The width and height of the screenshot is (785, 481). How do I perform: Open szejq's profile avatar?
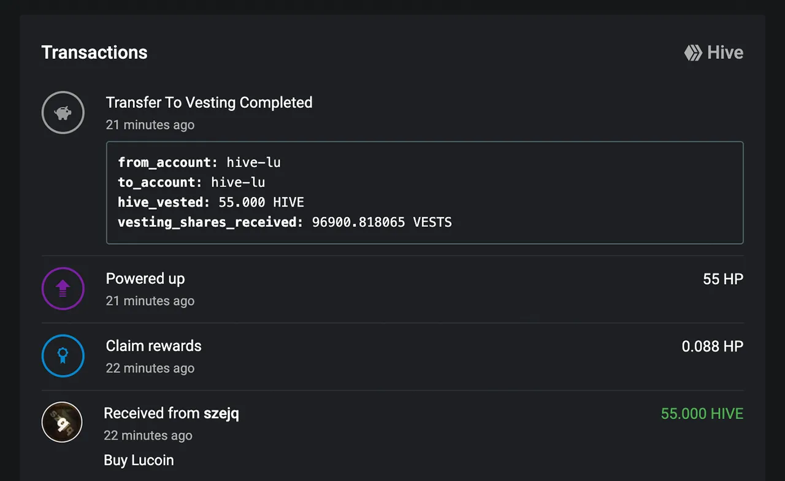(62, 422)
